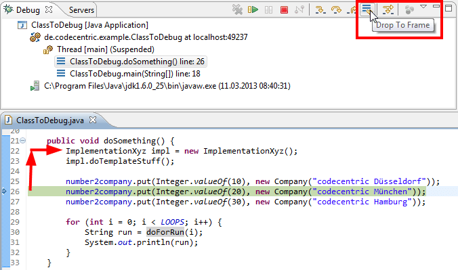Click the Step Into icon
The image size is (458, 270).
tap(320, 10)
